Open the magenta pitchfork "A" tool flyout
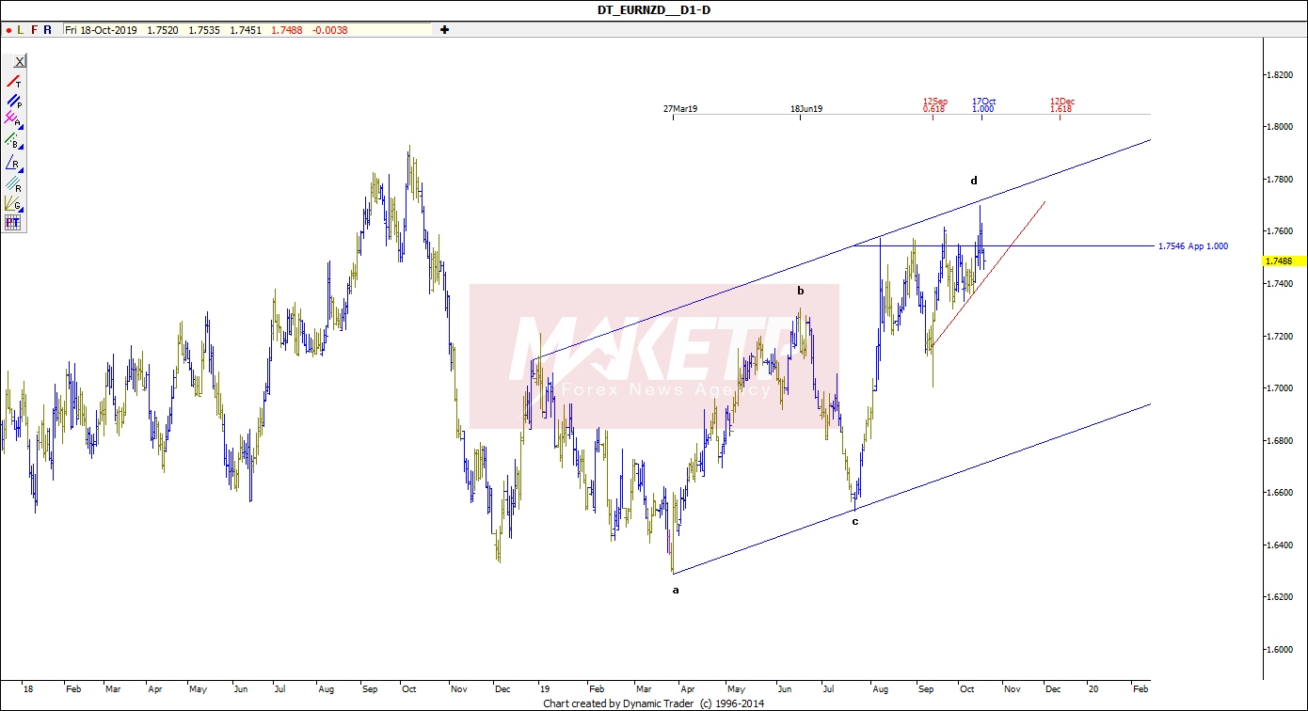Image resolution: width=1308 pixels, height=711 pixels. tap(13, 119)
